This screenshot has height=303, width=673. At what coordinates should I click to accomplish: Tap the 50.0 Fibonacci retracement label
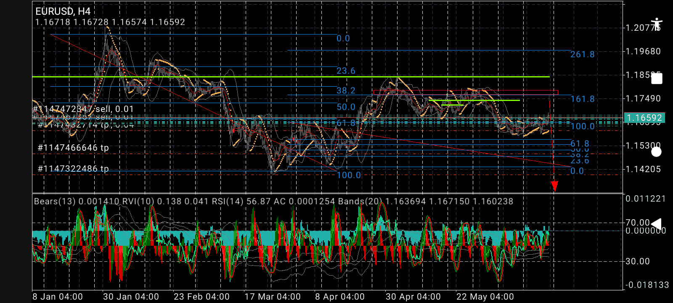click(x=346, y=107)
